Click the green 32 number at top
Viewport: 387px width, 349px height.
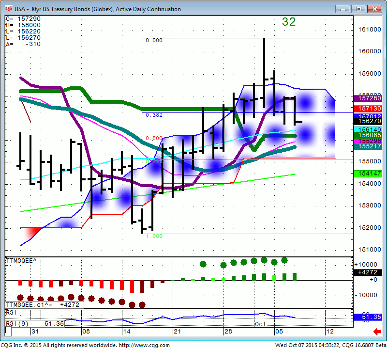coord(288,22)
